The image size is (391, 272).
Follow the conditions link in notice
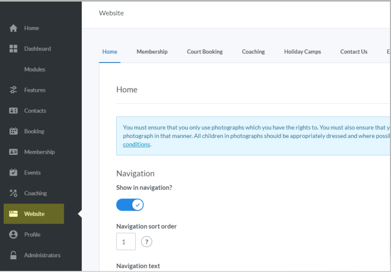[136, 144]
